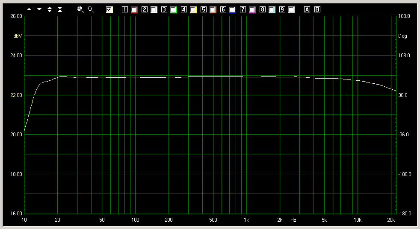Click the -180.0 phase scale value
Screen dimensions: 420x229
[405, 214]
